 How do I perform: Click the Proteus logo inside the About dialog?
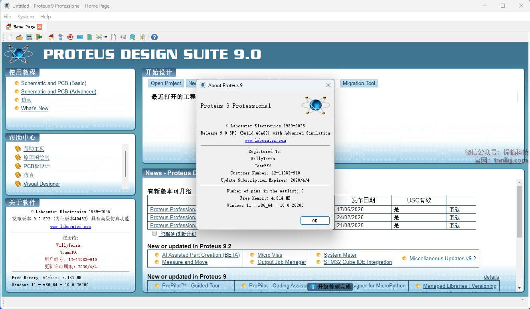316,105
